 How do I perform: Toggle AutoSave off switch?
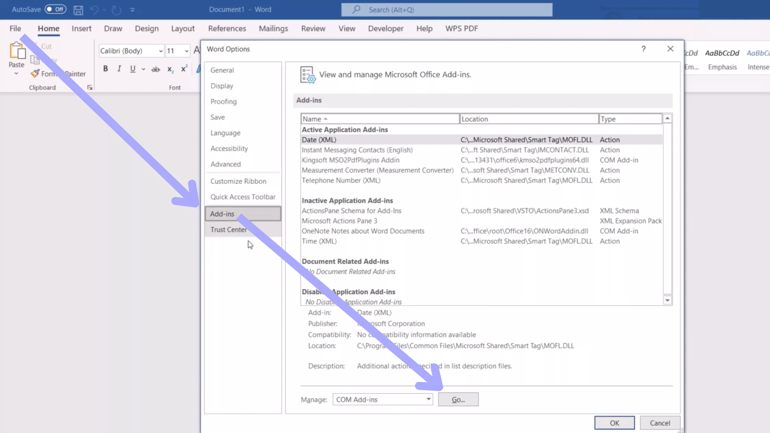point(56,9)
